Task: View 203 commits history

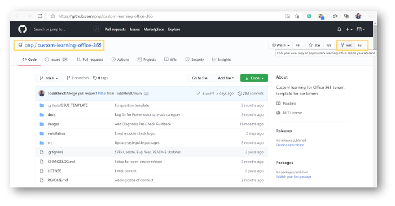Action: (x=251, y=93)
